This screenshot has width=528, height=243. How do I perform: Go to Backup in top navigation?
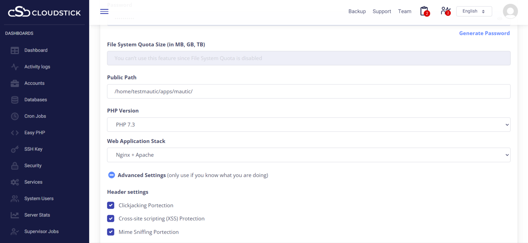pos(357,11)
